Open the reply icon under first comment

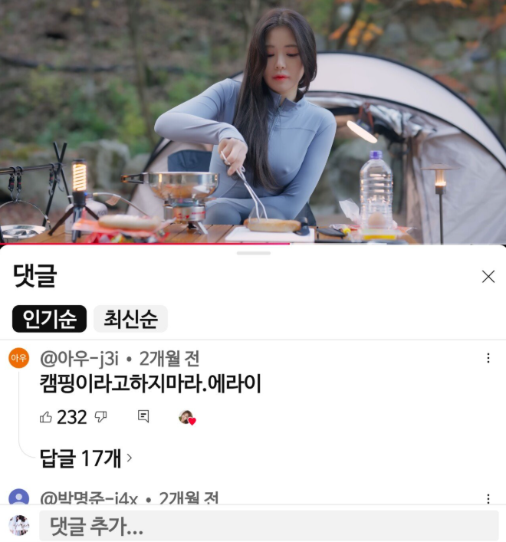click(x=143, y=416)
